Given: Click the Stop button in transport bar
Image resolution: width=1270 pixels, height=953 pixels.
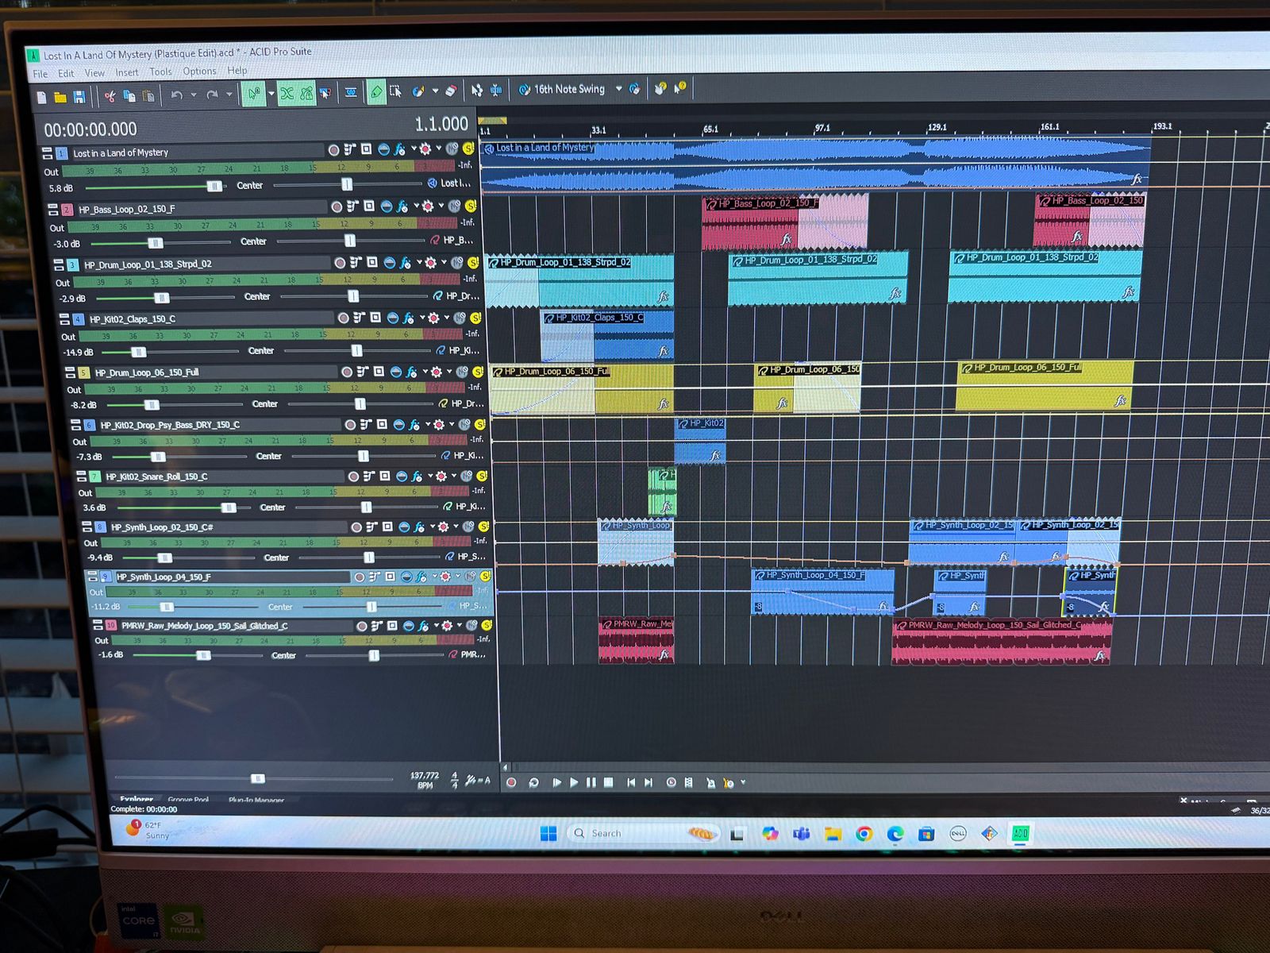Looking at the screenshot, I should [608, 782].
